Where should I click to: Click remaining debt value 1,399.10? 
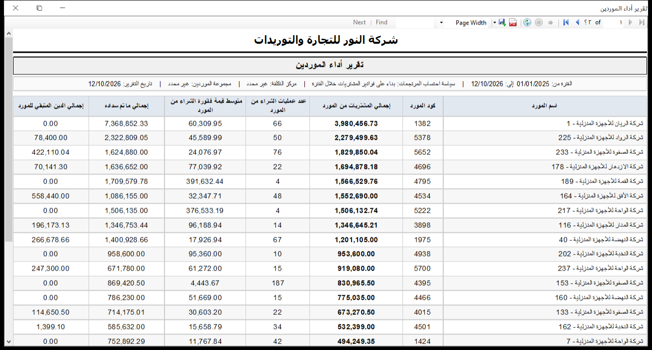(x=51, y=326)
